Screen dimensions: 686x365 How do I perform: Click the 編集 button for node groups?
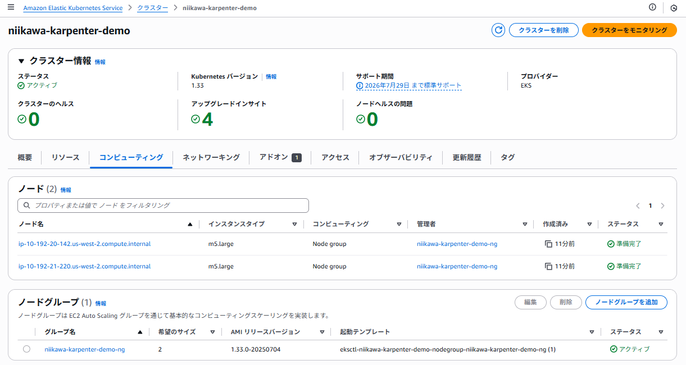tap(531, 302)
